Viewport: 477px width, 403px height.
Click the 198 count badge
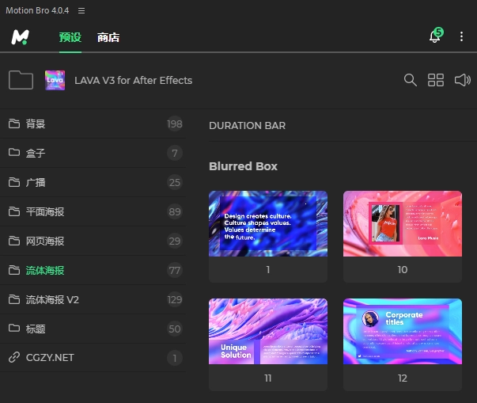coord(175,124)
